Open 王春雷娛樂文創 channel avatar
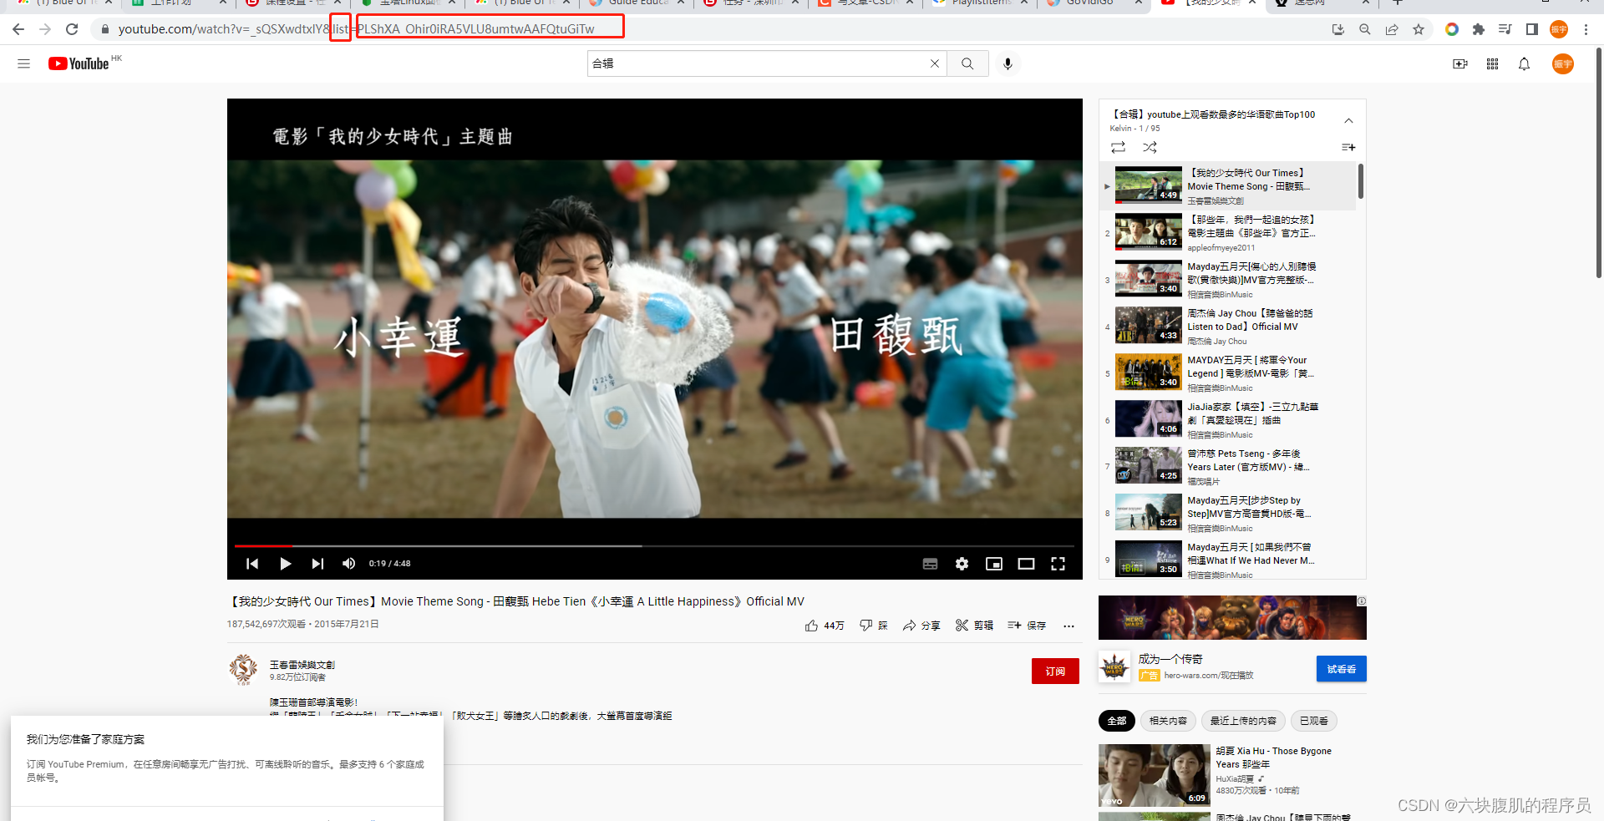 (x=243, y=670)
